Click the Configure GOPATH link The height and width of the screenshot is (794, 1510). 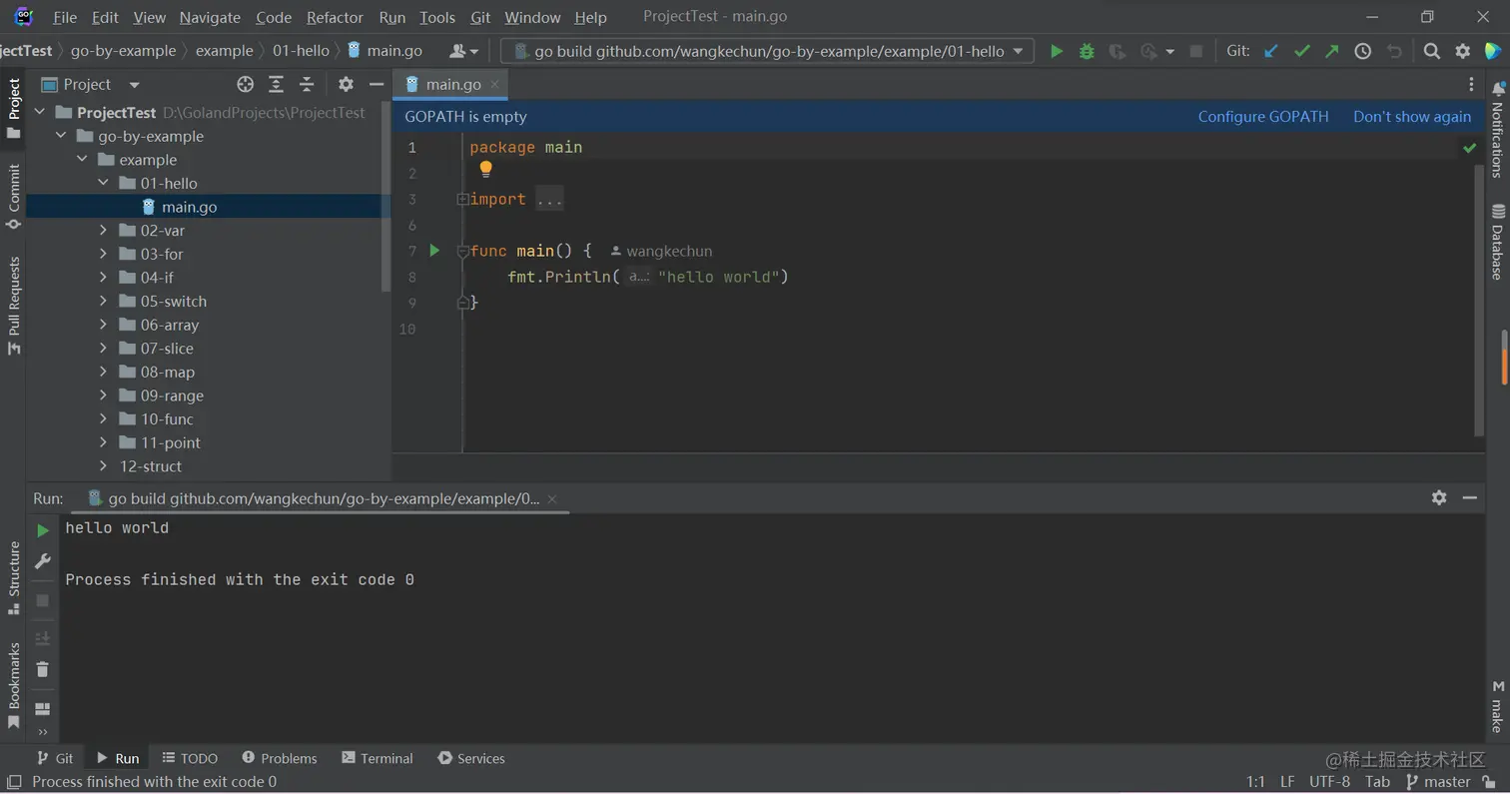point(1263,116)
